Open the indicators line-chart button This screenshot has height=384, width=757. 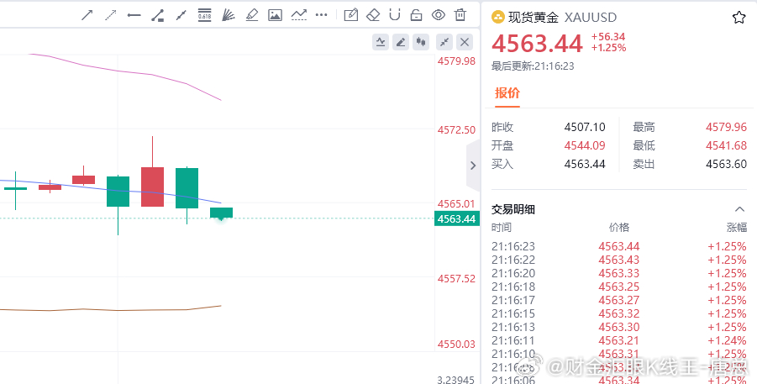pos(381,43)
